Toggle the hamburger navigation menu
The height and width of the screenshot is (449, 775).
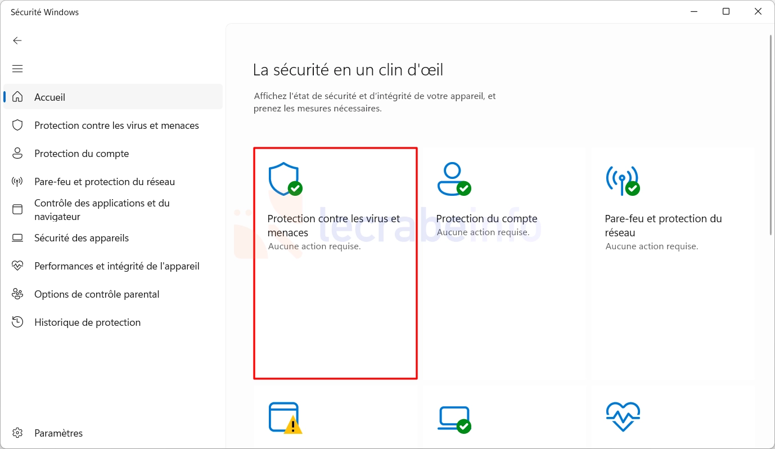point(17,69)
